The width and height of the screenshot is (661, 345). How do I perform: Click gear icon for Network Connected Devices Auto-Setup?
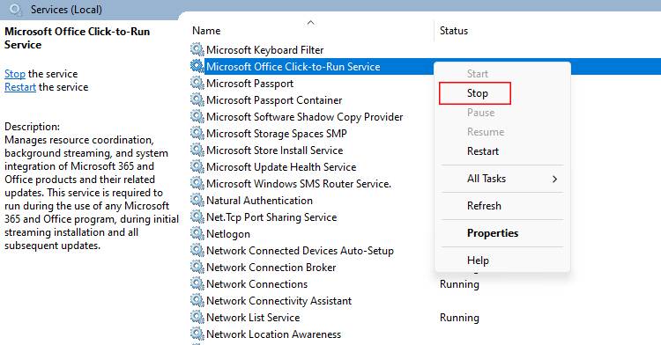[197, 250]
